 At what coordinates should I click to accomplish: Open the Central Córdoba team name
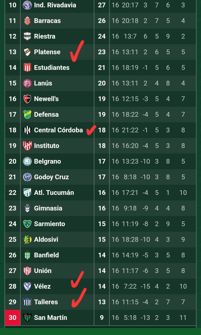click(x=58, y=130)
